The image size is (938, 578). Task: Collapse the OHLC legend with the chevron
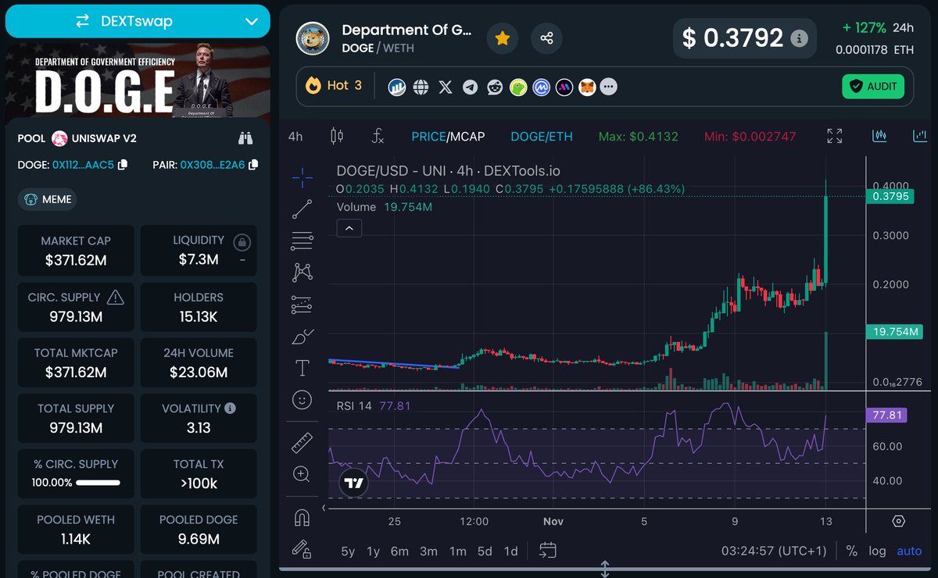[349, 228]
